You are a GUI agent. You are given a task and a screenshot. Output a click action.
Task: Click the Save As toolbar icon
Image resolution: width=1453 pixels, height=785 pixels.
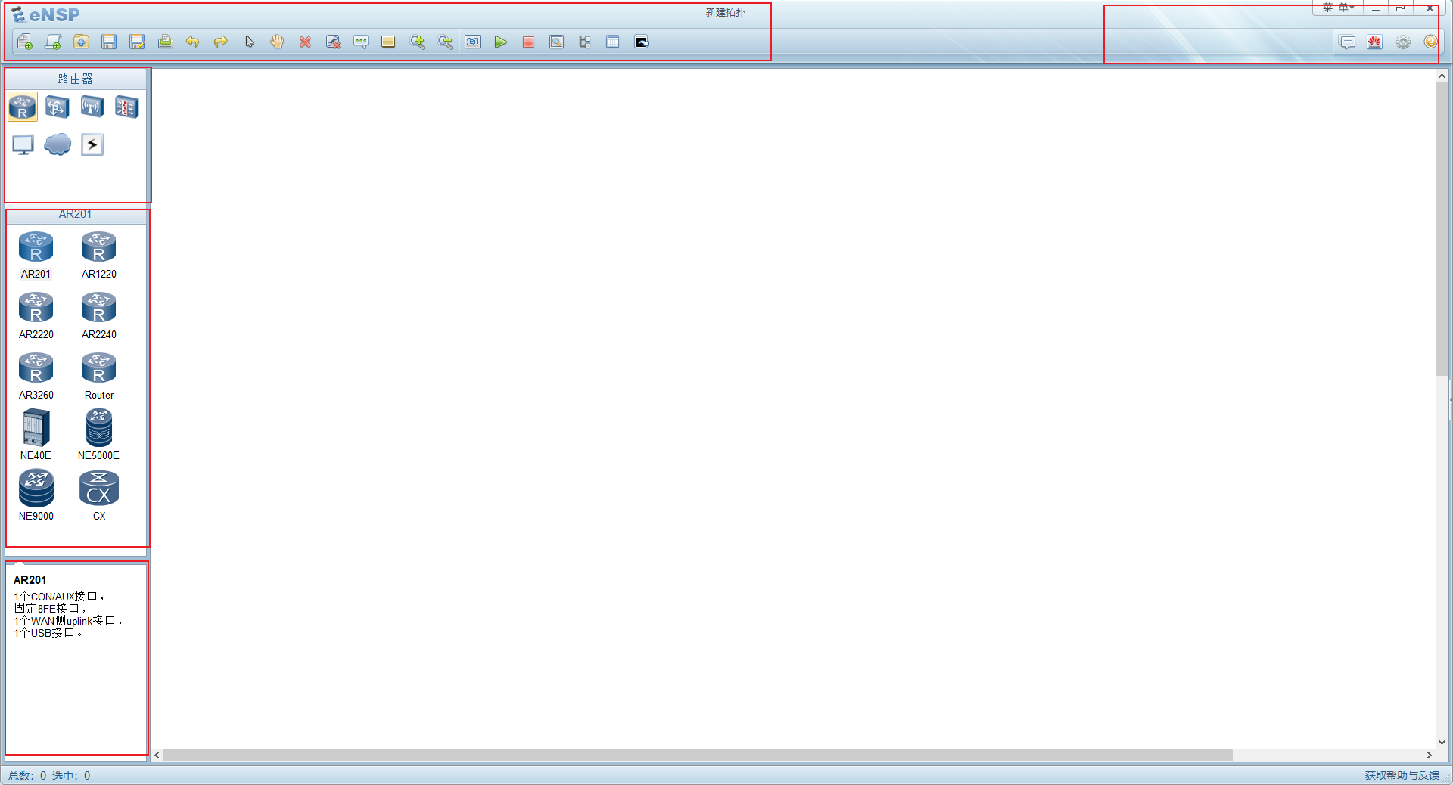(137, 42)
